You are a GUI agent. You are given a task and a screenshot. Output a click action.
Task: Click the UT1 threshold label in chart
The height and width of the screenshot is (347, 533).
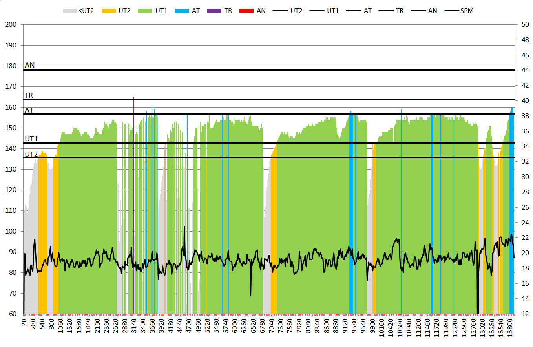[31, 139]
